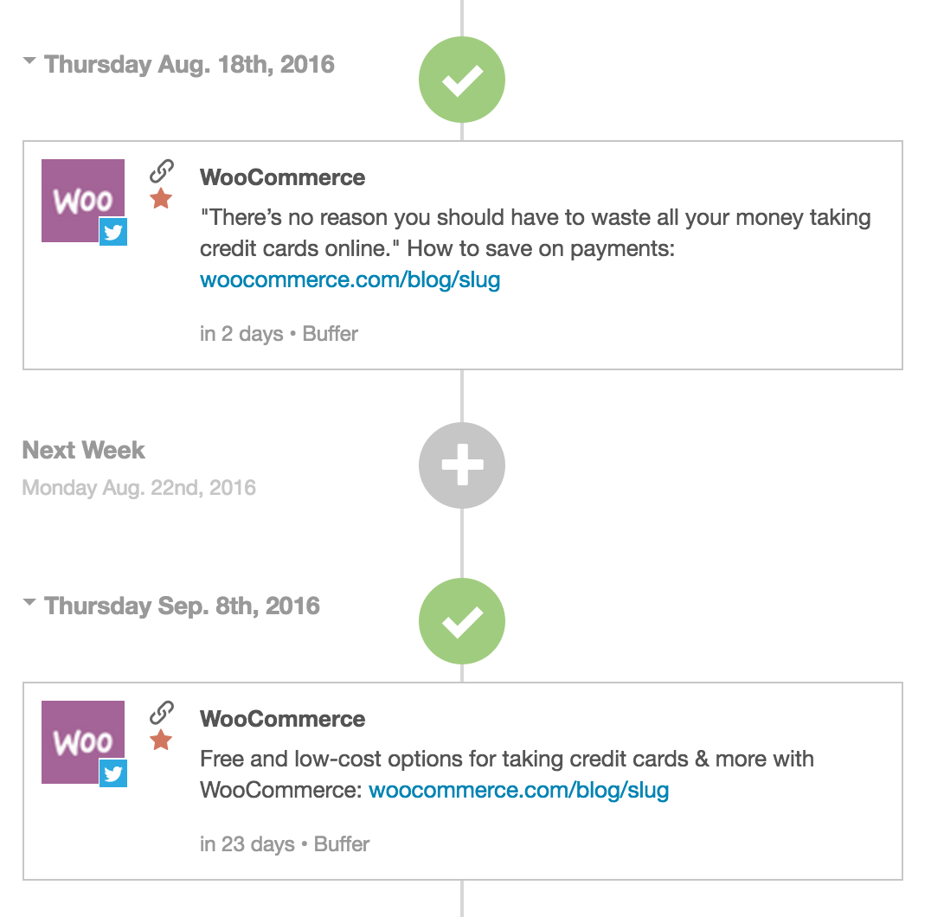The height and width of the screenshot is (917, 931).
Task: Open the woocommerce.com/blog/slug link in the first post
Action: pos(350,279)
